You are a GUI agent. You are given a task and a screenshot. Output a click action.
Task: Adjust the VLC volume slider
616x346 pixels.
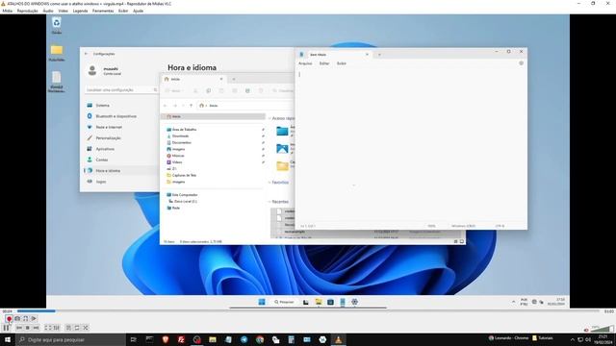[602, 329]
